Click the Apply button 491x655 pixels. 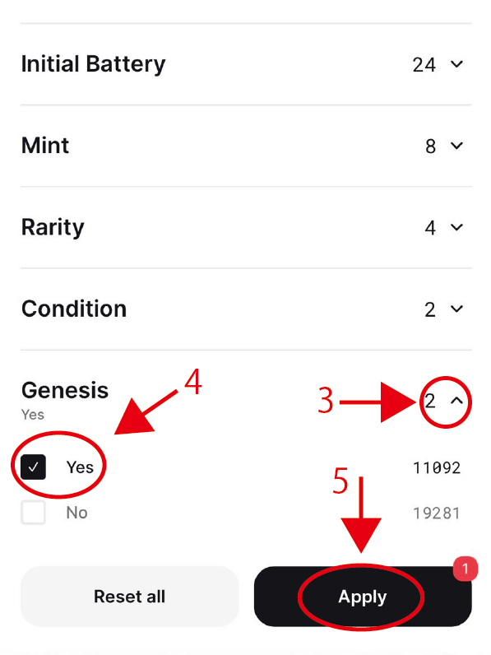[363, 597]
